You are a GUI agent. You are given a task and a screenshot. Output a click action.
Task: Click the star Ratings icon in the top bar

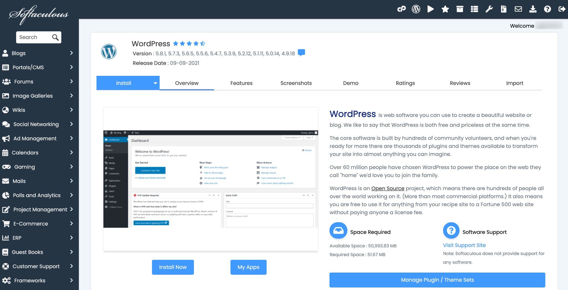tap(445, 9)
